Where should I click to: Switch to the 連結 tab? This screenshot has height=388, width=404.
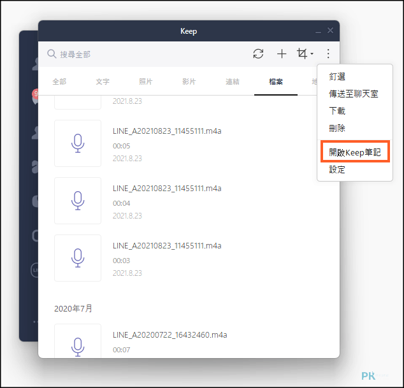(233, 82)
